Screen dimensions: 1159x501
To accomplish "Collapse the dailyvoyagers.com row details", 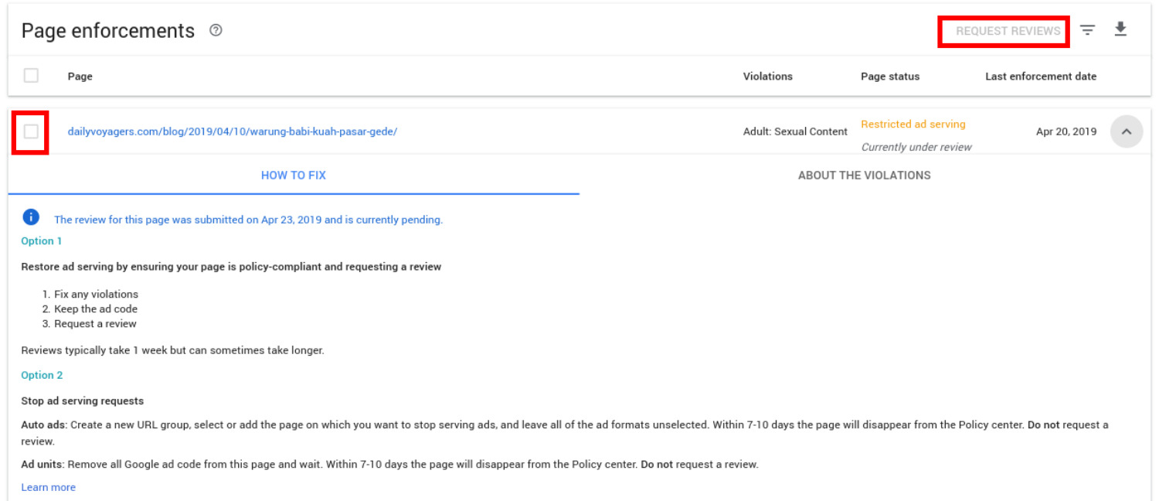I will point(1127,131).
